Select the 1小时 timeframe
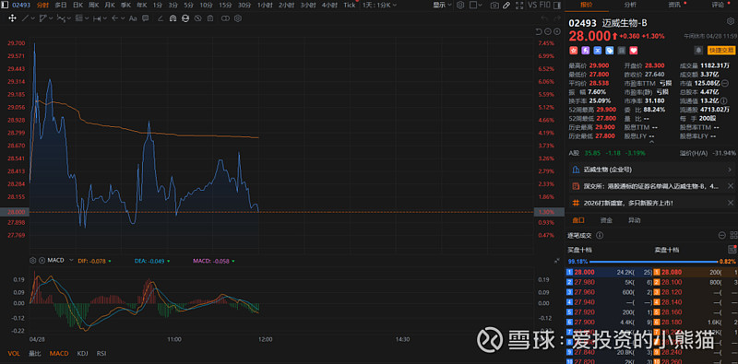The height and width of the screenshot is (364, 738). [266, 5]
